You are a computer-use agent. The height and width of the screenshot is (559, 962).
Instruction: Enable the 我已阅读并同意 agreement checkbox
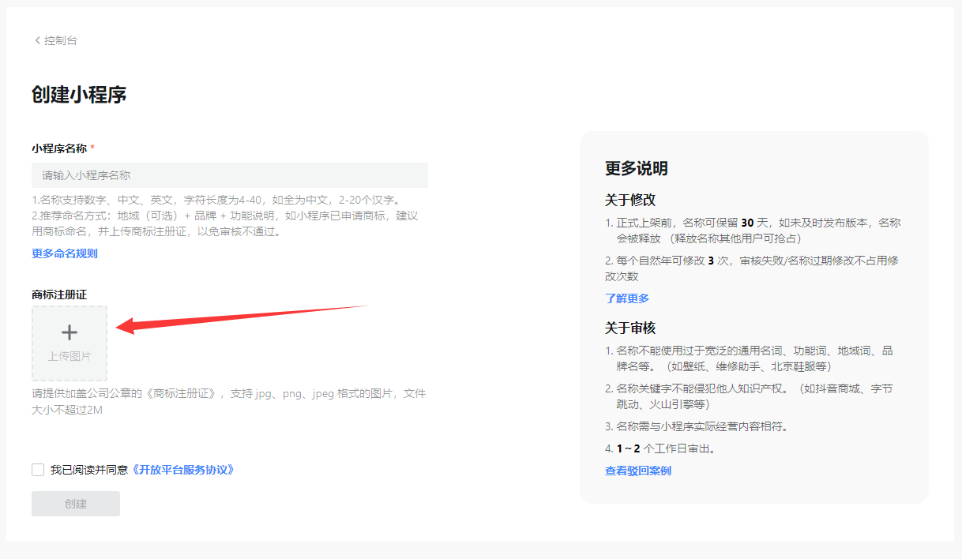tap(37, 469)
